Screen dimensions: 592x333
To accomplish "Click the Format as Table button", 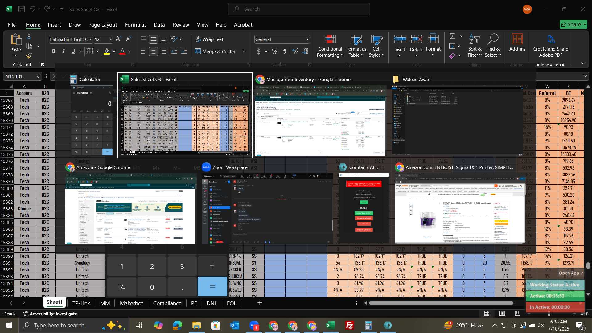I will (356, 46).
